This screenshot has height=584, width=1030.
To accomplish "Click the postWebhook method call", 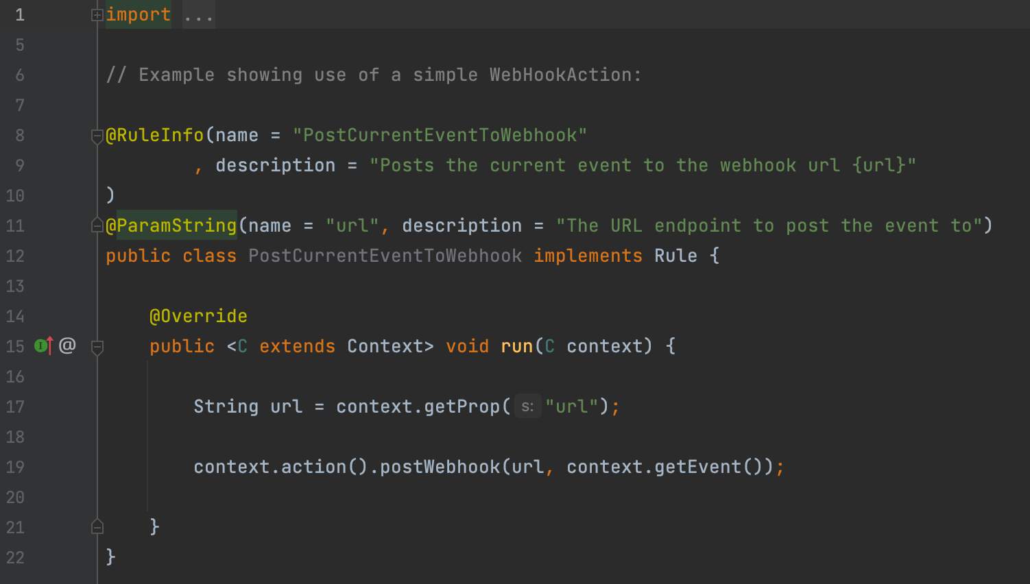I will [x=440, y=467].
